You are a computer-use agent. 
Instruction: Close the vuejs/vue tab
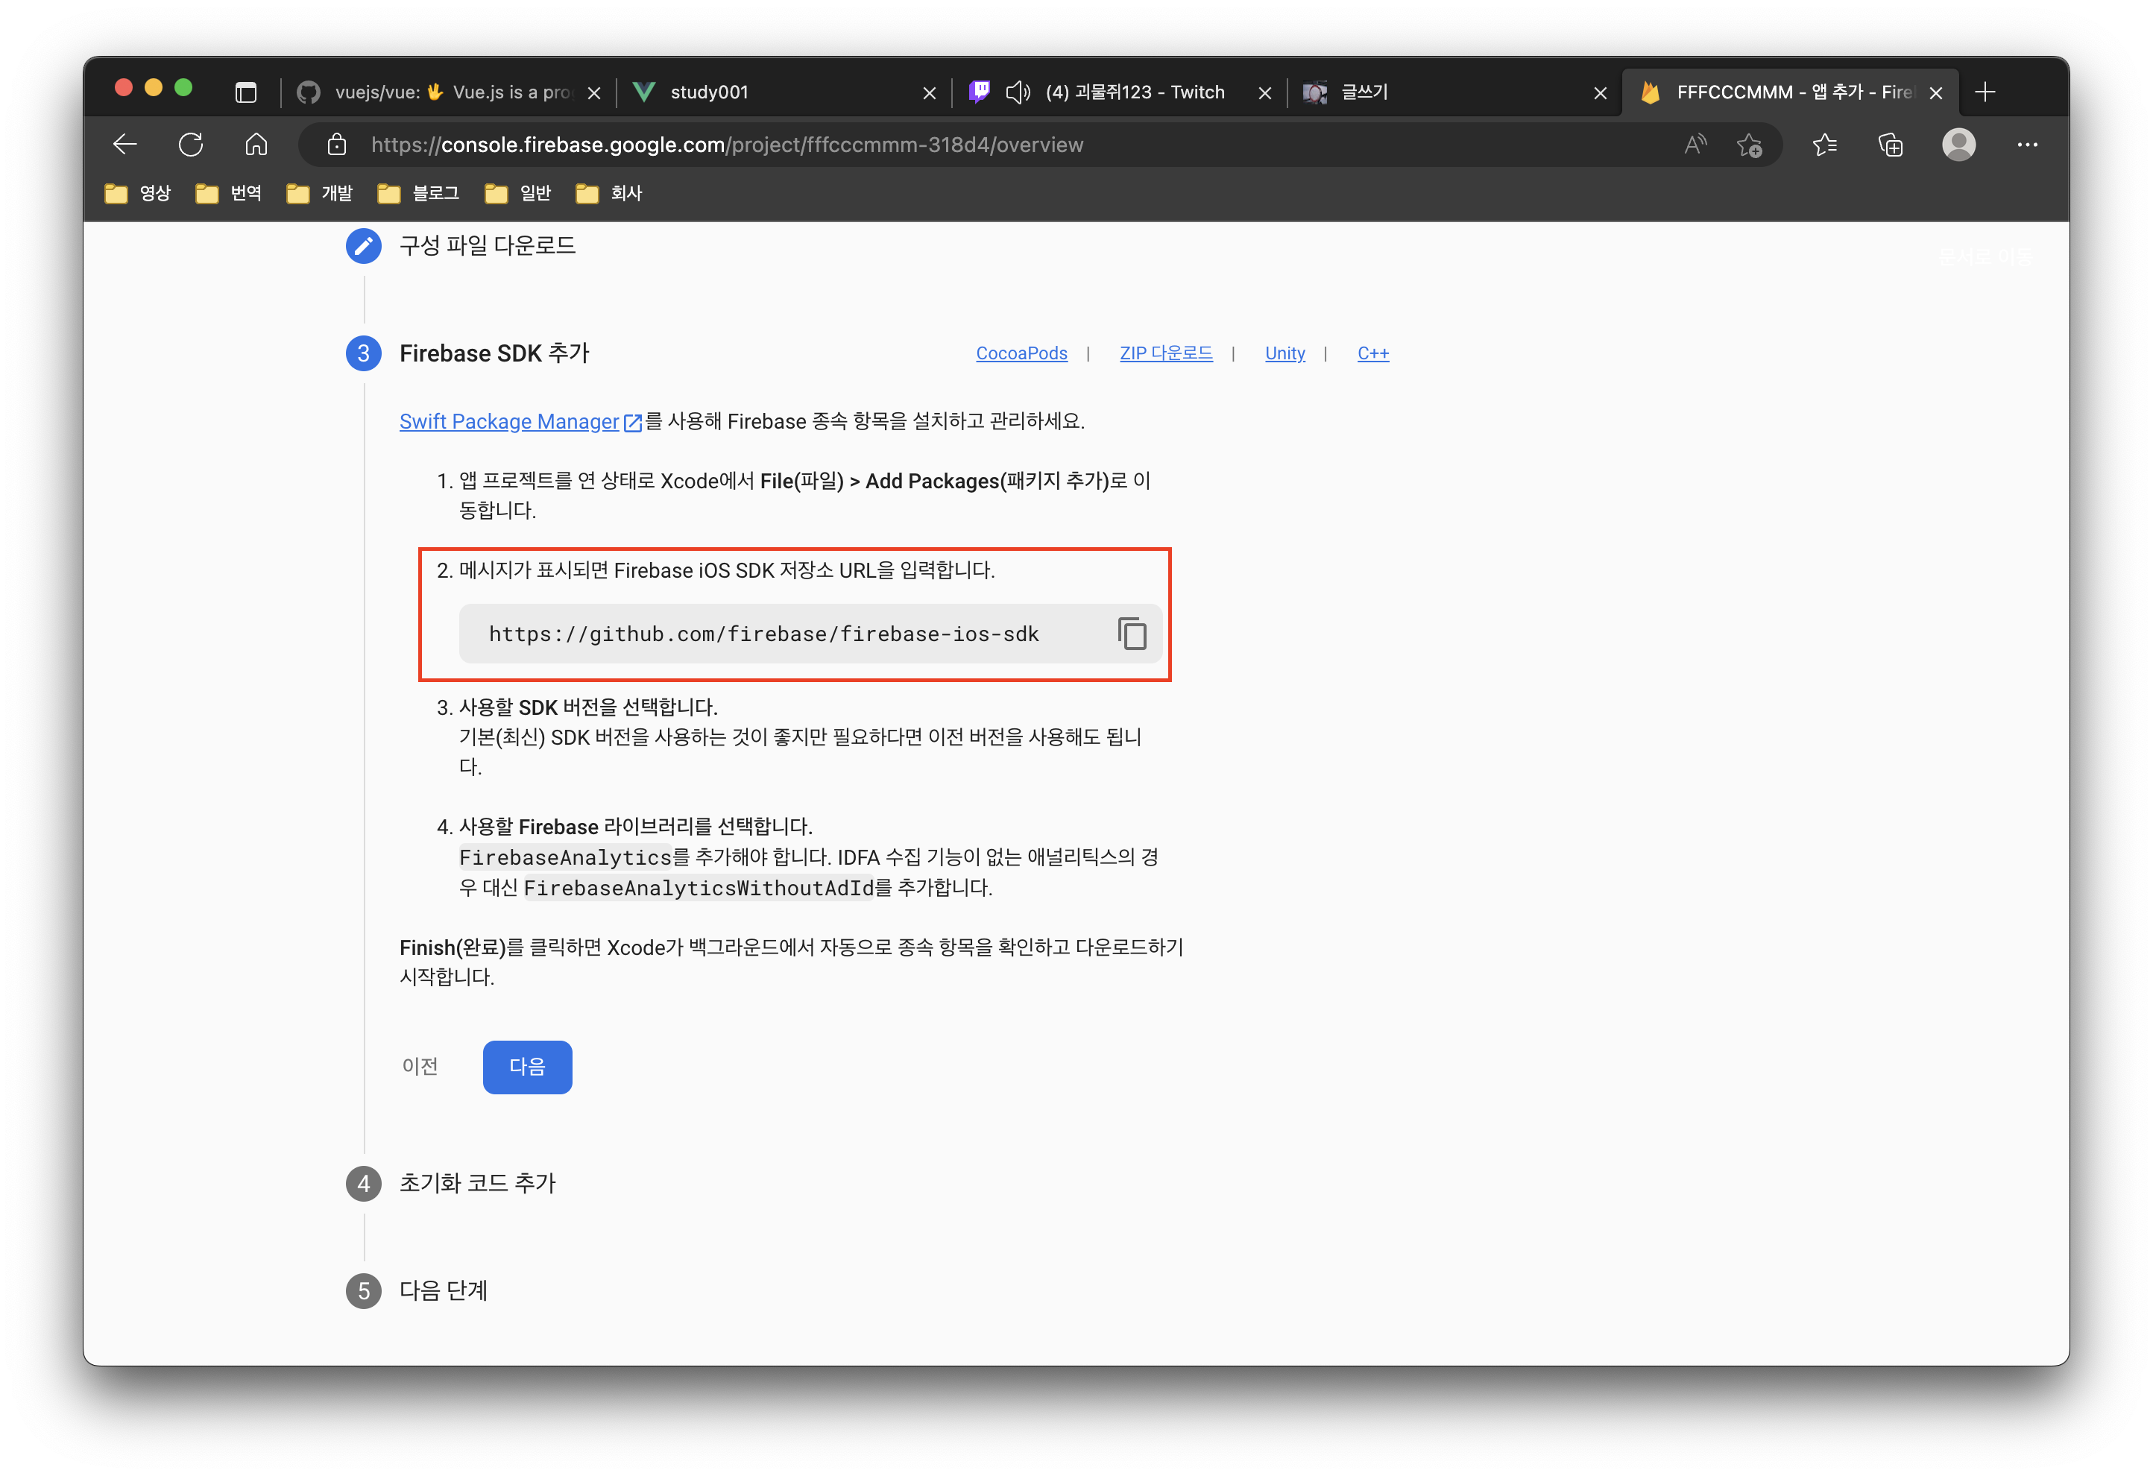[x=595, y=92]
